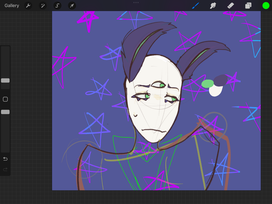Open the Layers panel

pyautogui.click(x=248, y=6)
